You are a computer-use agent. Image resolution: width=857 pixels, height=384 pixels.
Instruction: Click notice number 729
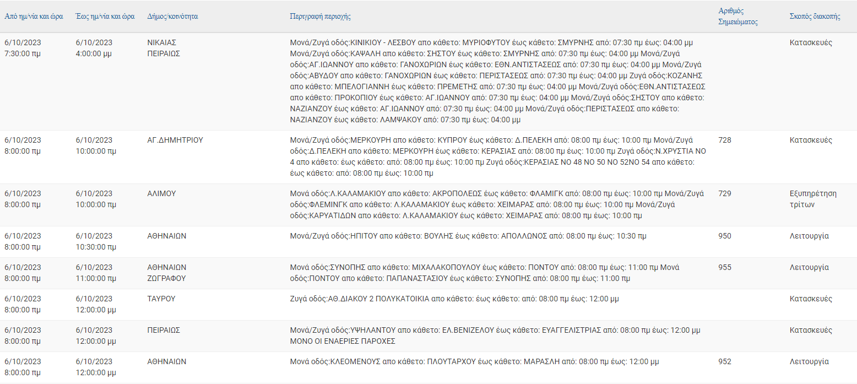(x=725, y=193)
